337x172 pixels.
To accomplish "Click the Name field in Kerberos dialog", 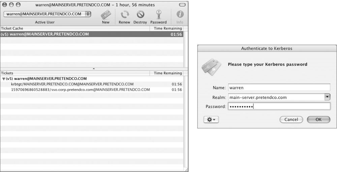I will click(279, 88).
